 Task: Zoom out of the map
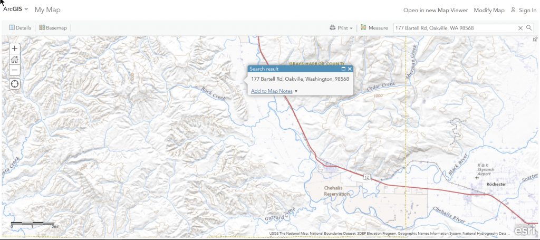pos(15,70)
